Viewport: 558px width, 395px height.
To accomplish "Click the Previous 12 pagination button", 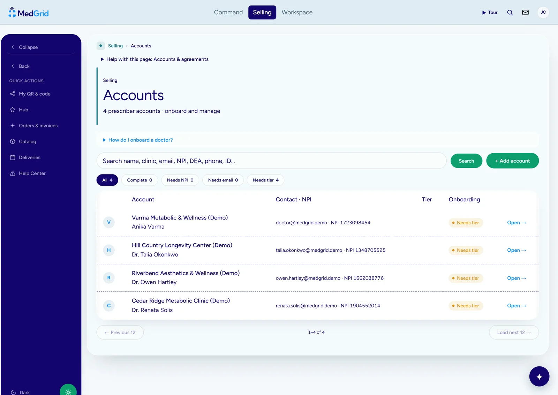I will [120, 333].
